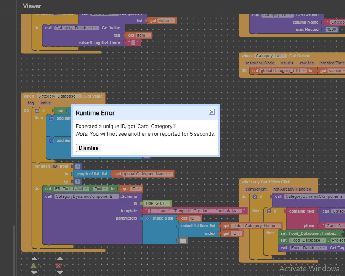The width and height of the screenshot is (345, 276).
Task: Click 'component' parameter in Card View.Click
Action: pyautogui.click(x=256, y=189)
